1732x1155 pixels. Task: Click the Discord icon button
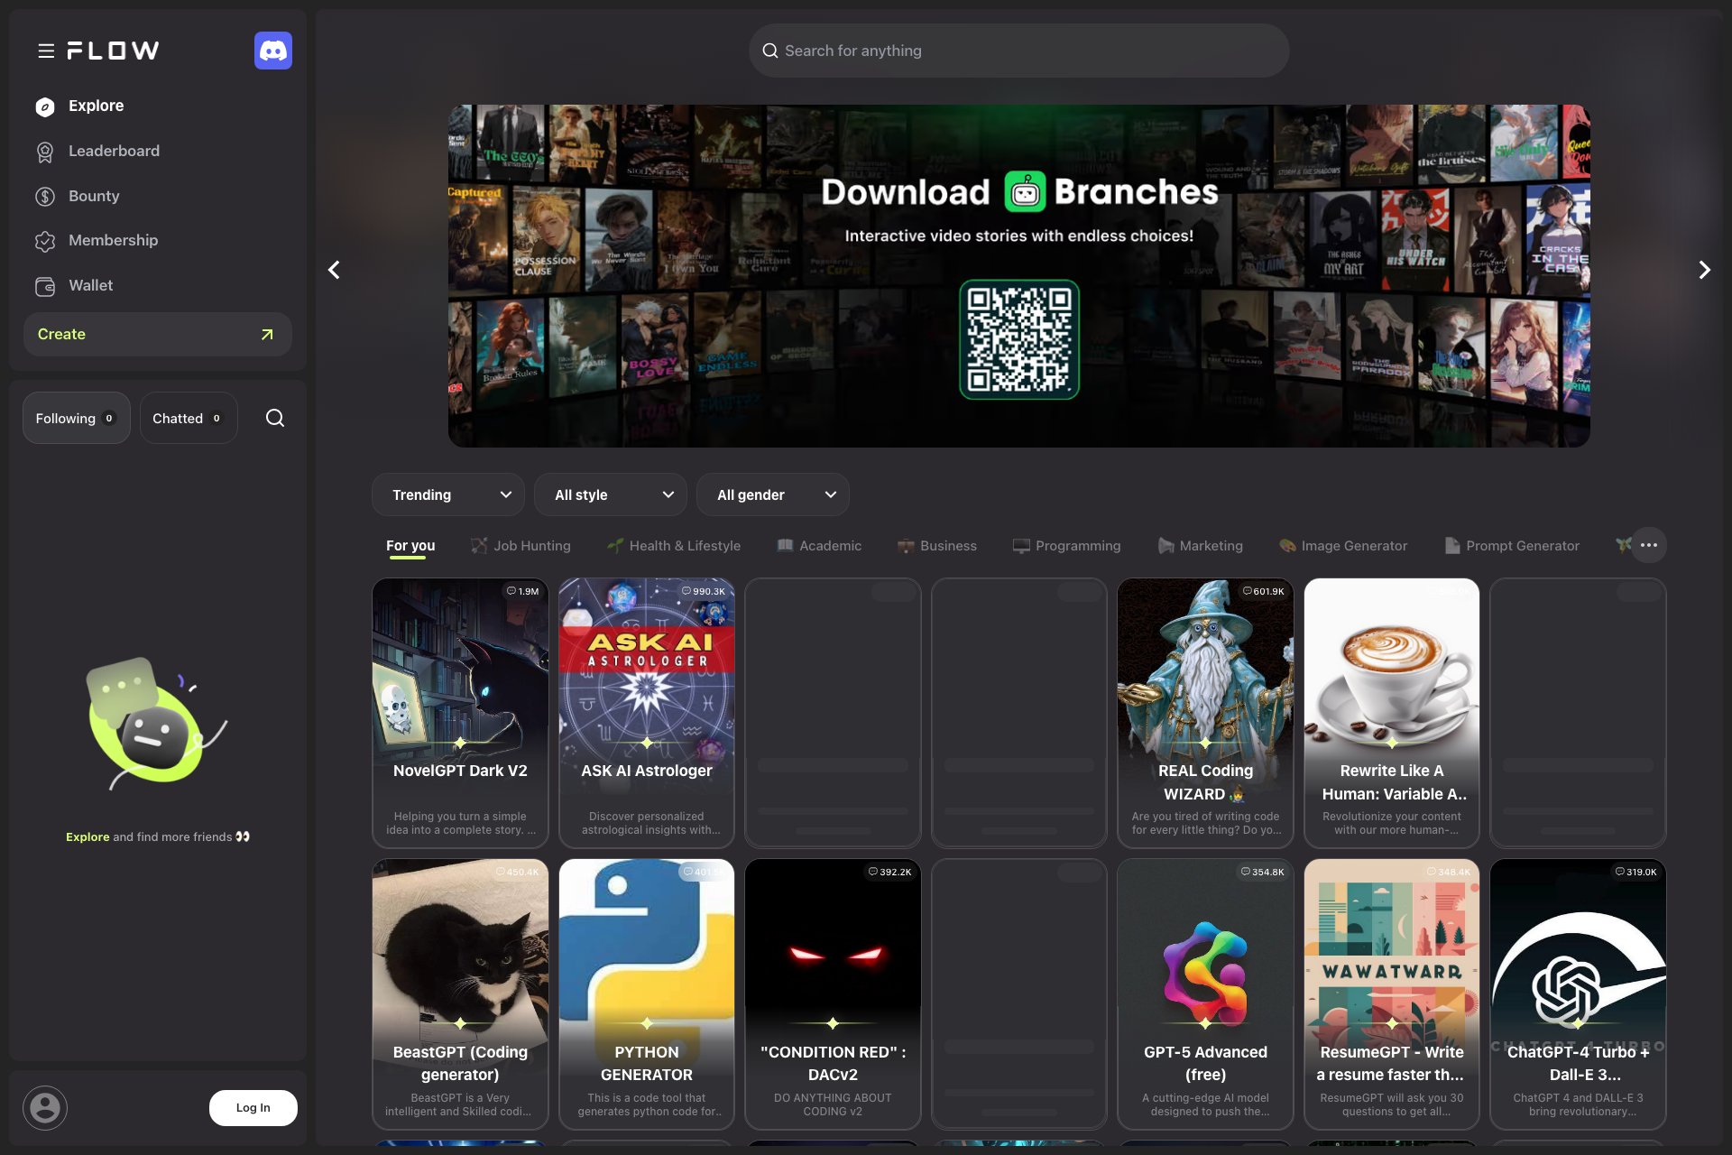click(272, 51)
